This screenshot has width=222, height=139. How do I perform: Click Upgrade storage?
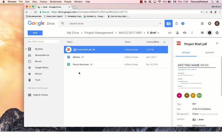pos(40,95)
